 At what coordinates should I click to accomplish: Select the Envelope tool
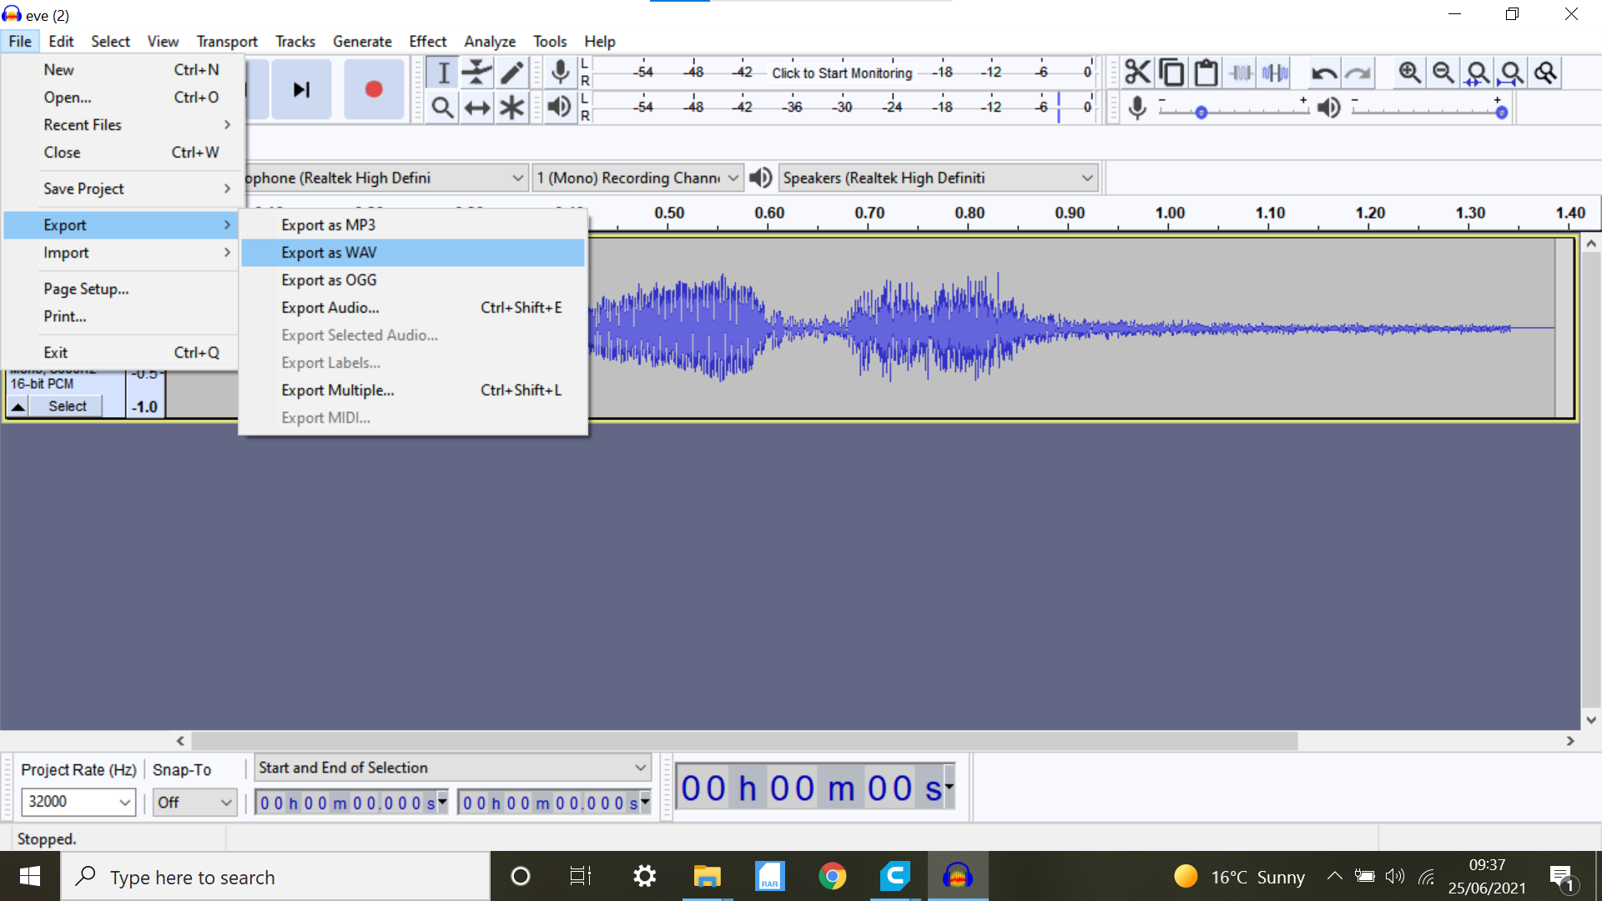coord(477,73)
